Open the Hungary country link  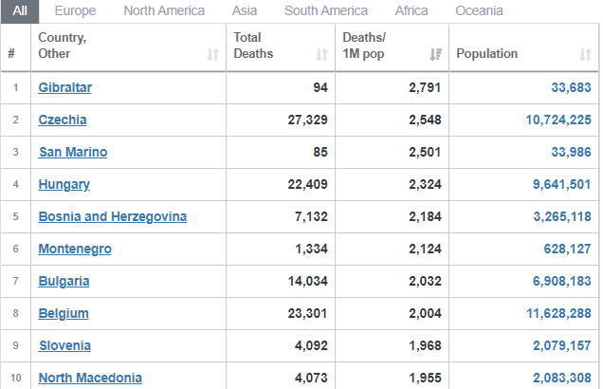64,185
